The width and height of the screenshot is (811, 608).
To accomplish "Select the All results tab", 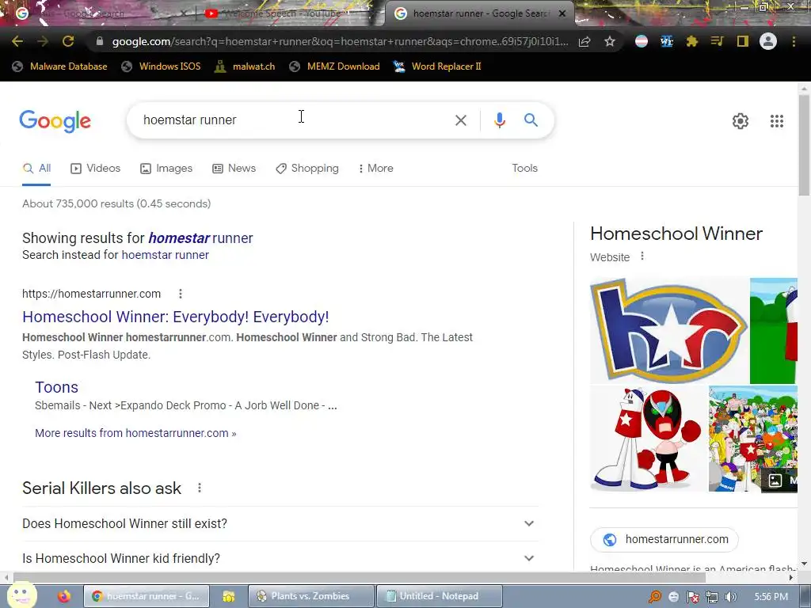I will [36, 168].
